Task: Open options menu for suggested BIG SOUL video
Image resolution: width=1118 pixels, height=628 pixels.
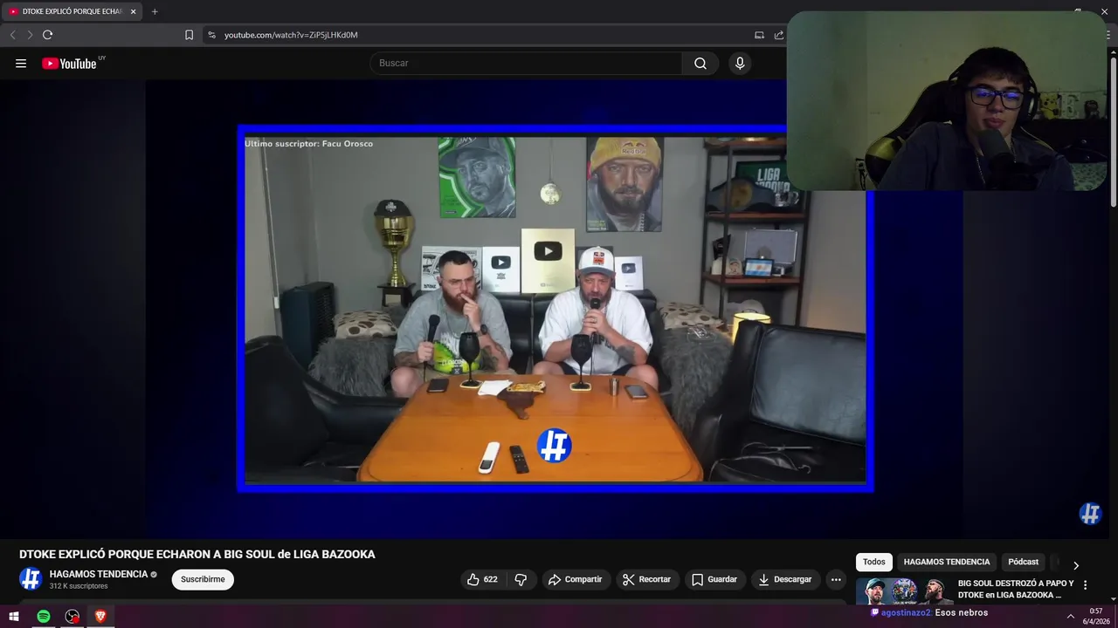Action: coord(1086,585)
